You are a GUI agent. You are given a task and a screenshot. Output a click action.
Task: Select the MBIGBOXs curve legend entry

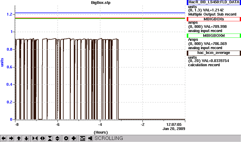[x=214, y=19]
